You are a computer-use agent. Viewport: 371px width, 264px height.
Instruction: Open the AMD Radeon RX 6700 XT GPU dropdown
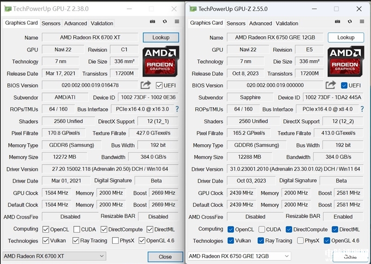click(54, 256)
